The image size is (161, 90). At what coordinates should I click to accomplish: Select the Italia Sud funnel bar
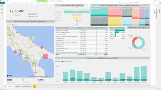coord(76,18)
